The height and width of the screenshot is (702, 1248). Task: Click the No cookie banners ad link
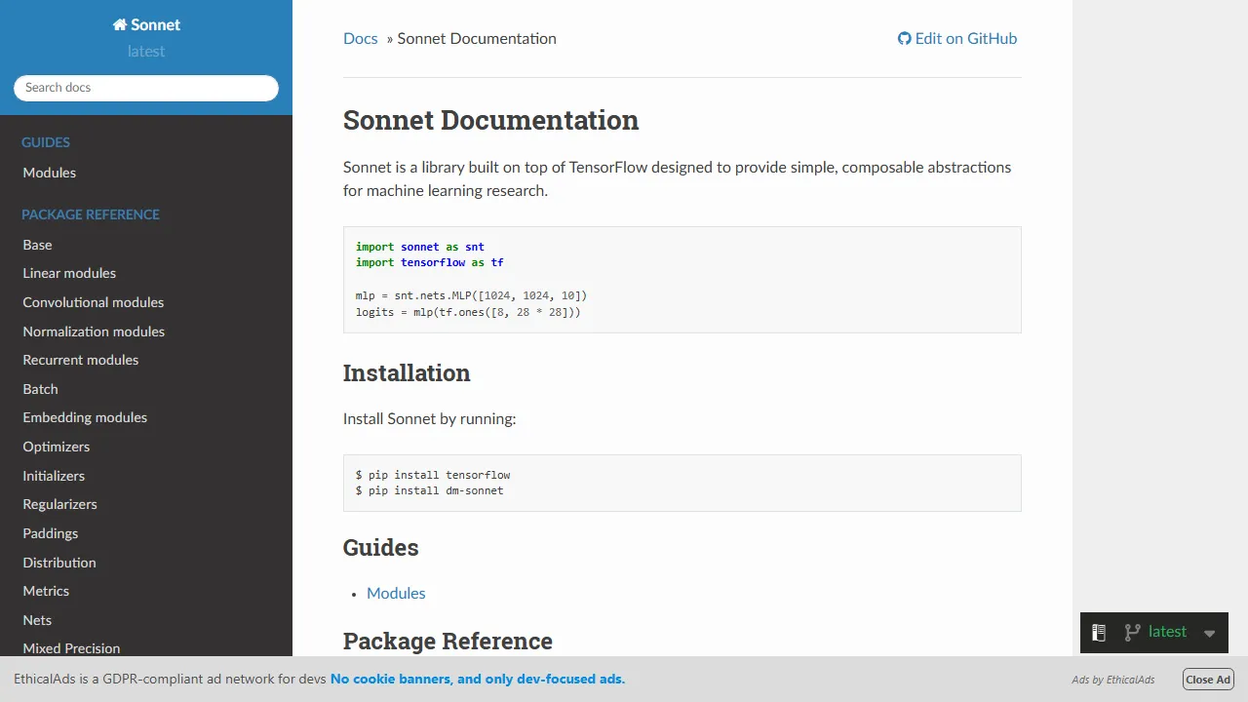tap(478, 679)
